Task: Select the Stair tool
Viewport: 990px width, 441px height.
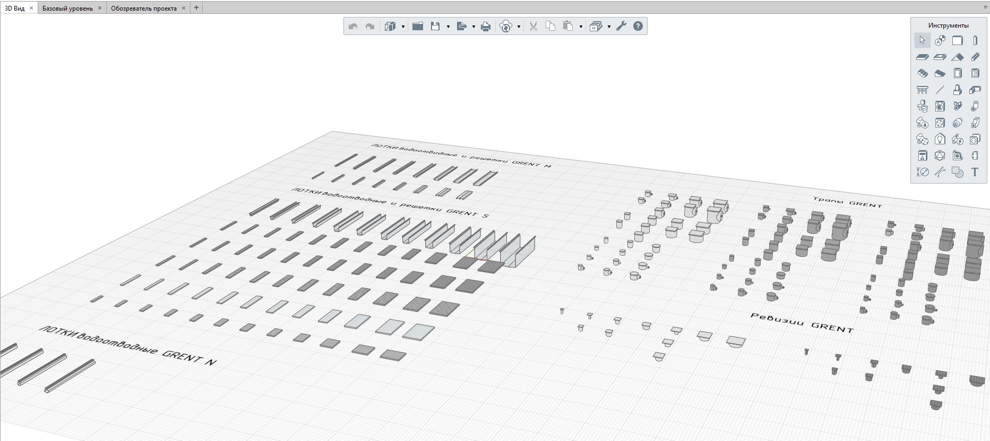Action: click(x=923, y=73)
